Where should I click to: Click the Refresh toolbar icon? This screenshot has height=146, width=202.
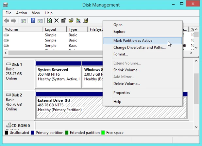coord(49,21)
